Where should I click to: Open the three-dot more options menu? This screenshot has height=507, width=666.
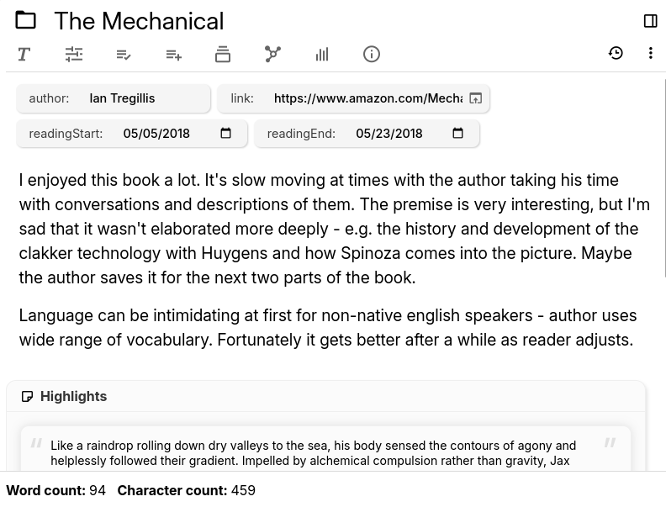pos(650,53)
